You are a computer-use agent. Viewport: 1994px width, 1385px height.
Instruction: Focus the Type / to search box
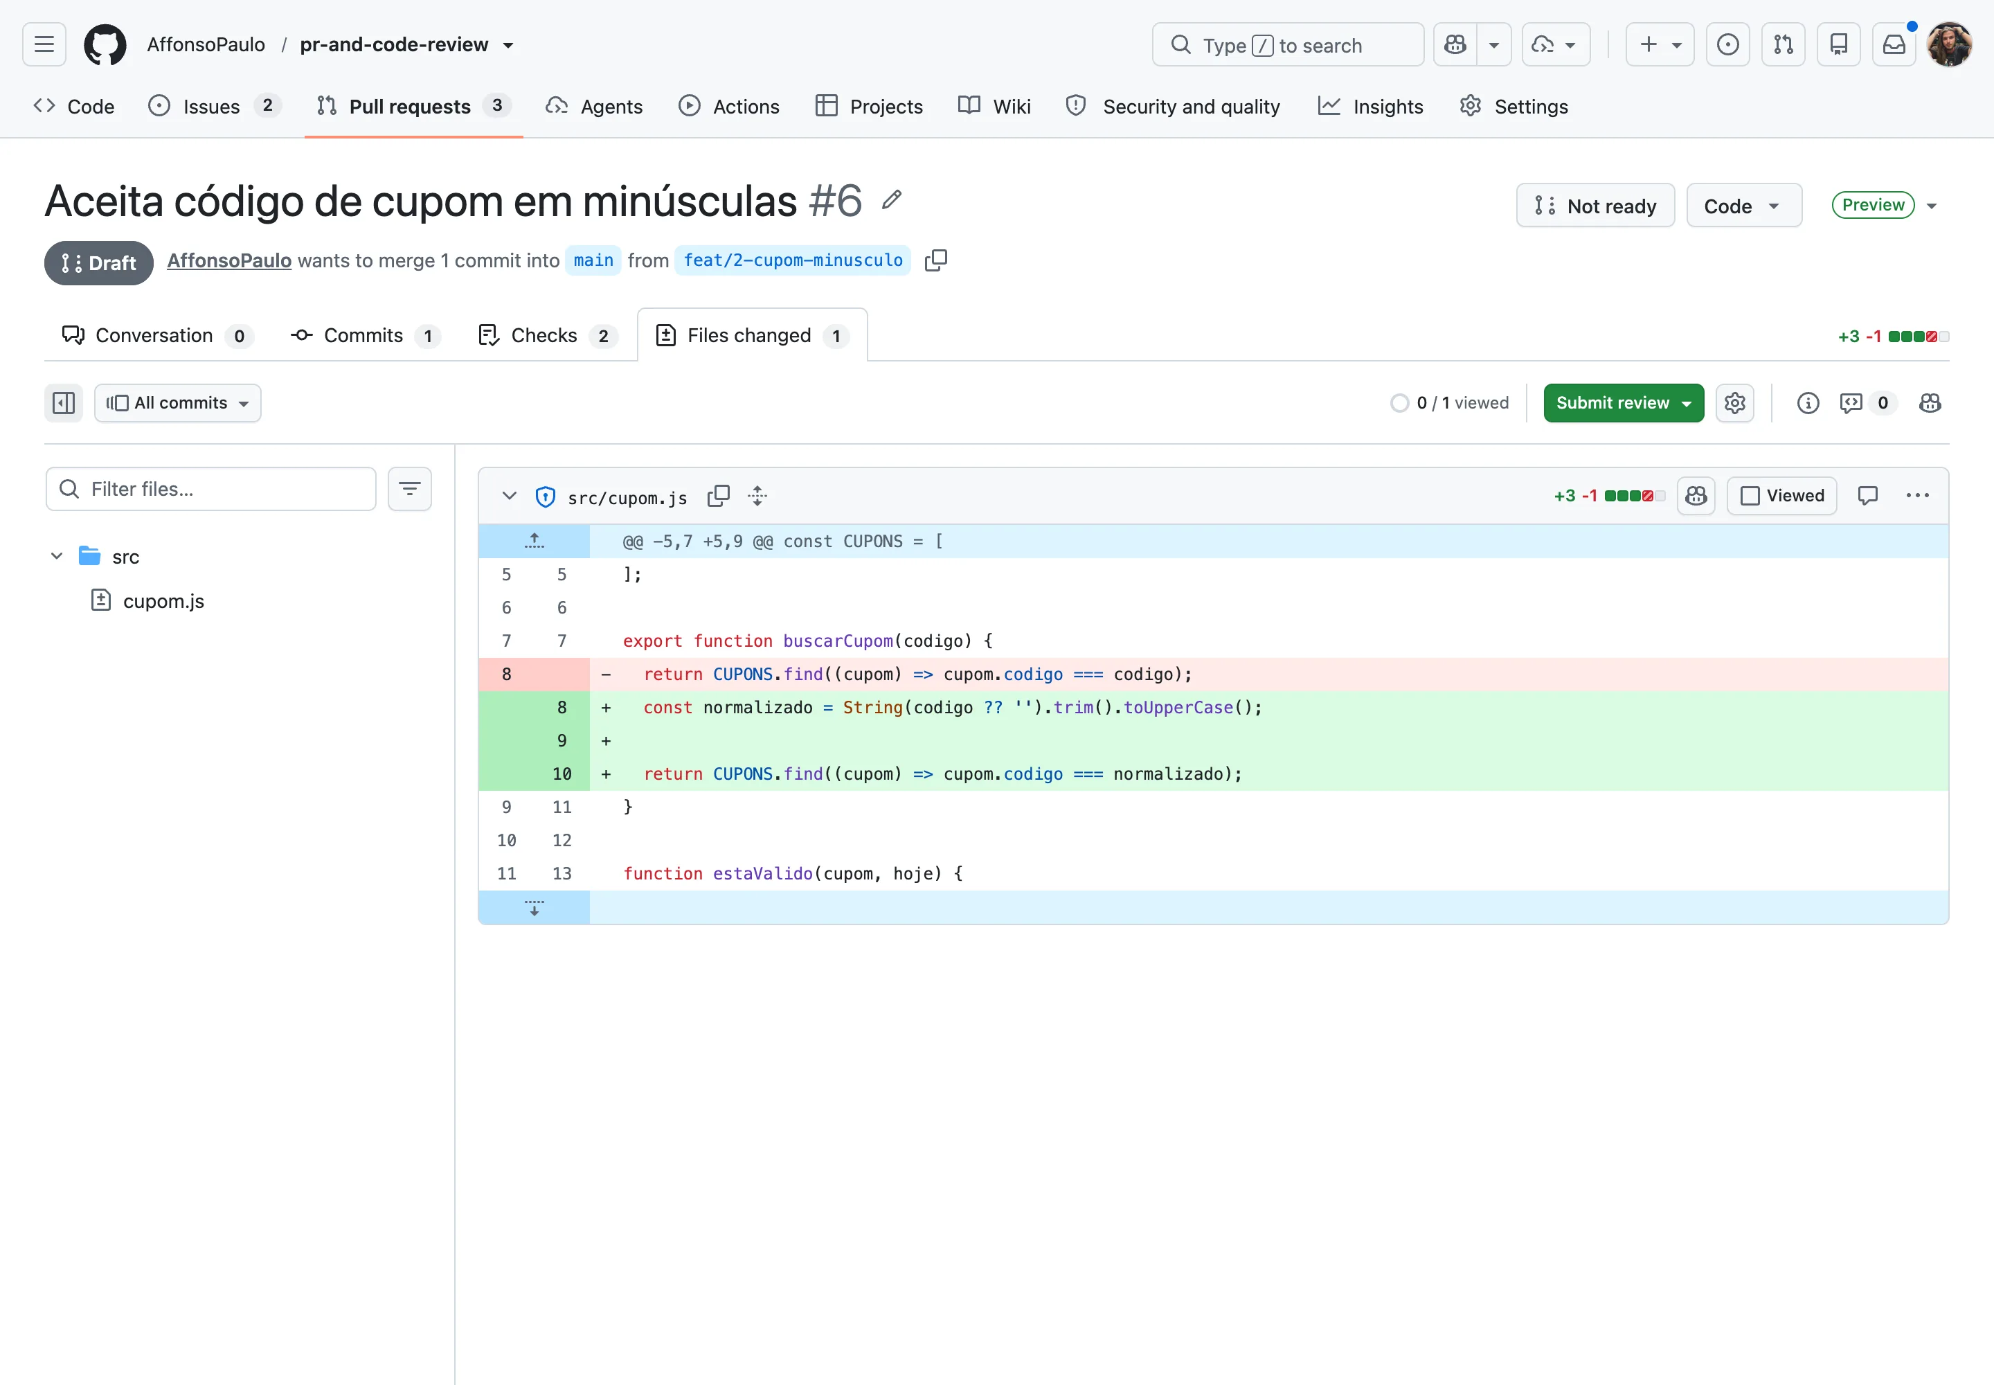(1288, 44)
